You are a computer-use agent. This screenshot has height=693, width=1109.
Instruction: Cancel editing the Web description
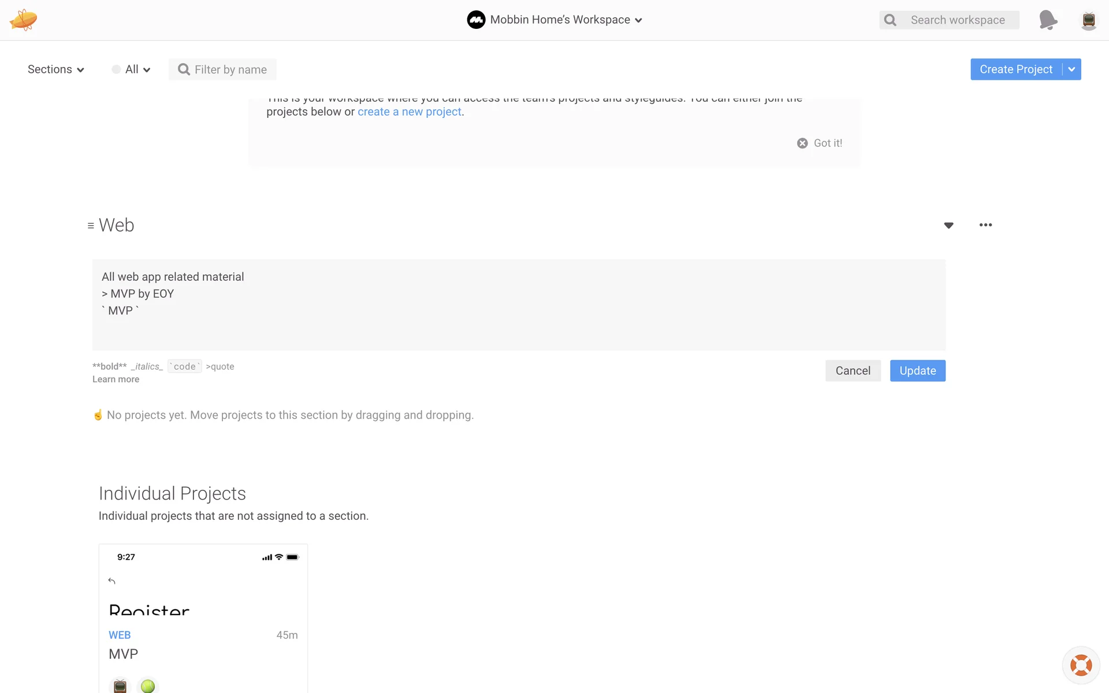[x=853, y=371]
